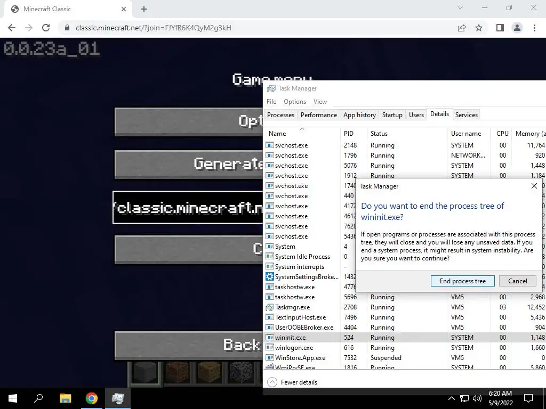Select the Details tab
The width and height of the screenshot is (546, 409).
439,114
